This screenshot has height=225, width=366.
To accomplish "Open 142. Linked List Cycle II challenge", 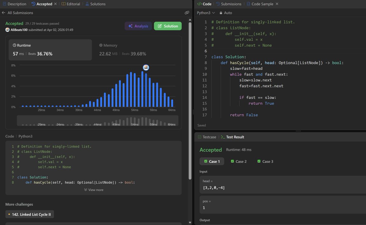I will pyautogui.click(x=30, y=214).
